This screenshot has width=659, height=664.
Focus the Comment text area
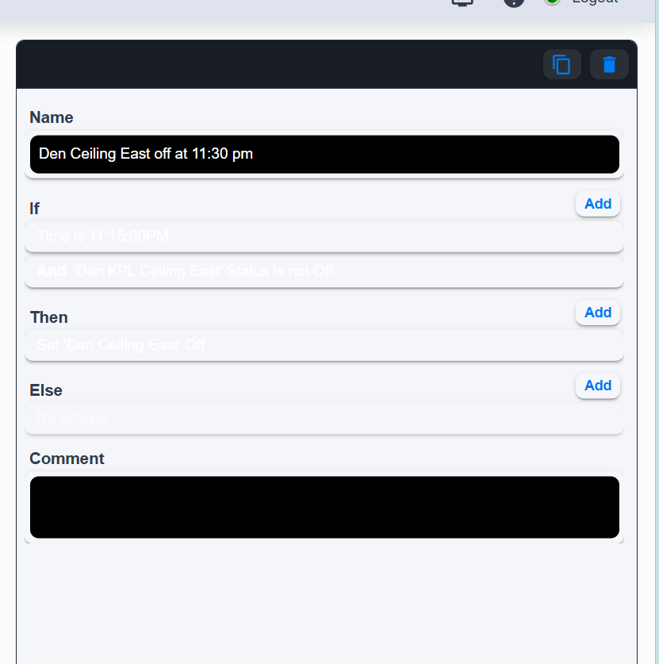click(x=324, y=507)
